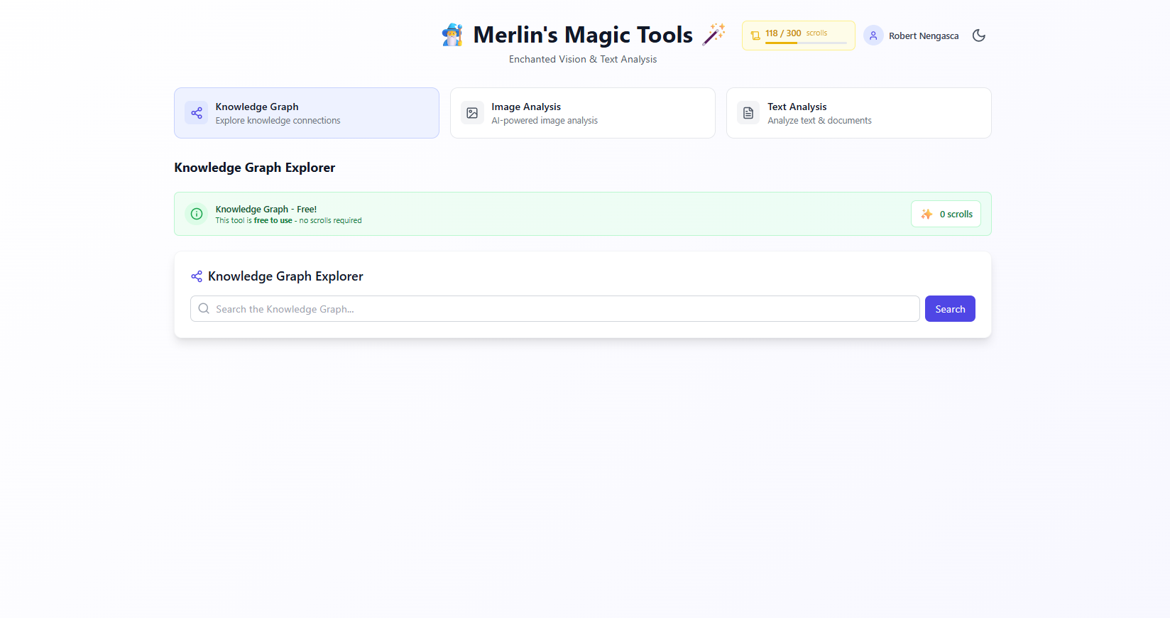Click the free to use notice text
Viewport: 1170px width, 618px height.
tap(288, 221)
